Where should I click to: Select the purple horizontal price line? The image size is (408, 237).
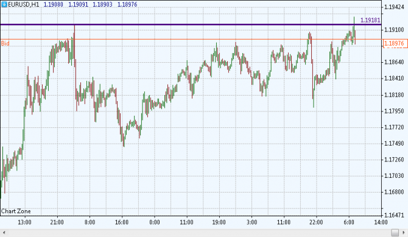click(x=191, y=24)
